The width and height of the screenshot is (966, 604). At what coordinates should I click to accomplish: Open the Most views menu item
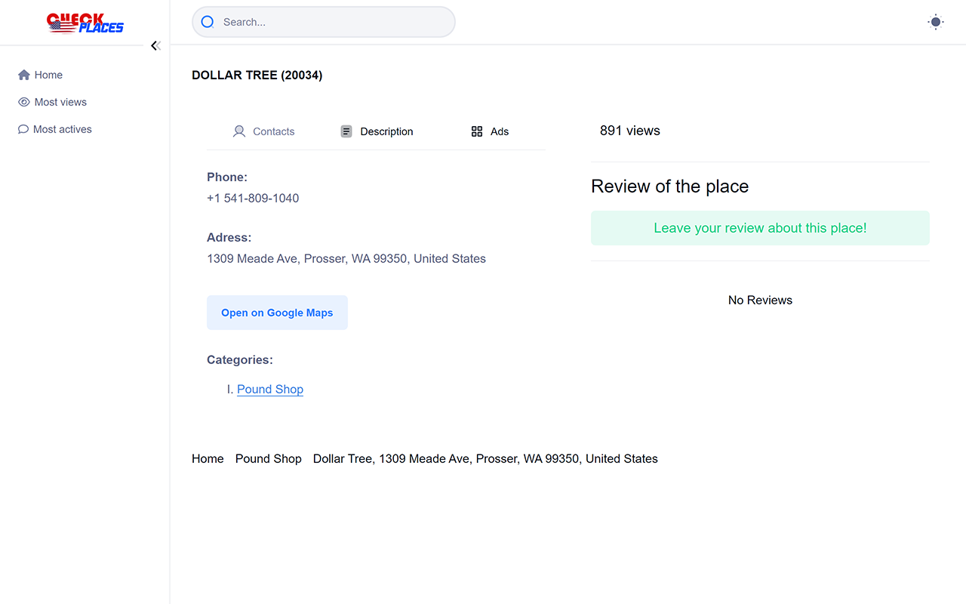point(60,102)
